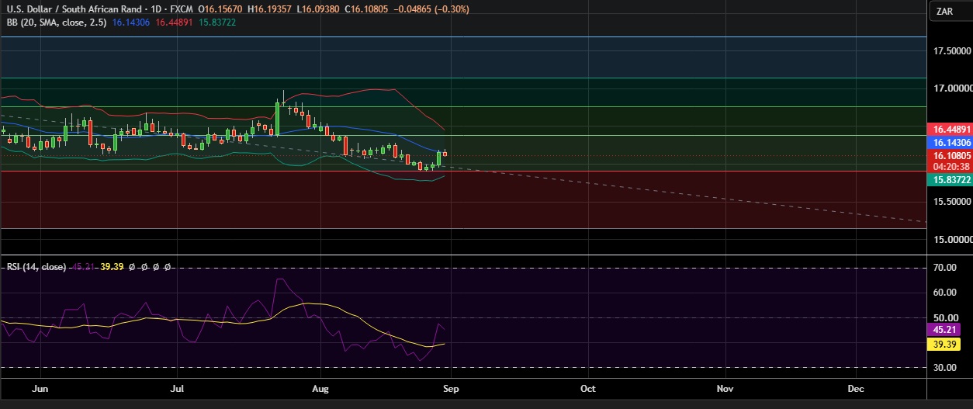This screenshot has height=409, width=973.
Task: Click the change value −0.04865 (−0.30%)
Action: click(431, 9)
